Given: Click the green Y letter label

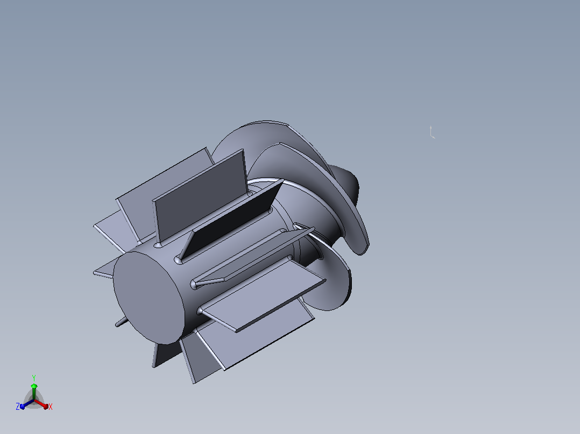Looking at the screenshot, I should pyautogui.click(x=34, y=378).
